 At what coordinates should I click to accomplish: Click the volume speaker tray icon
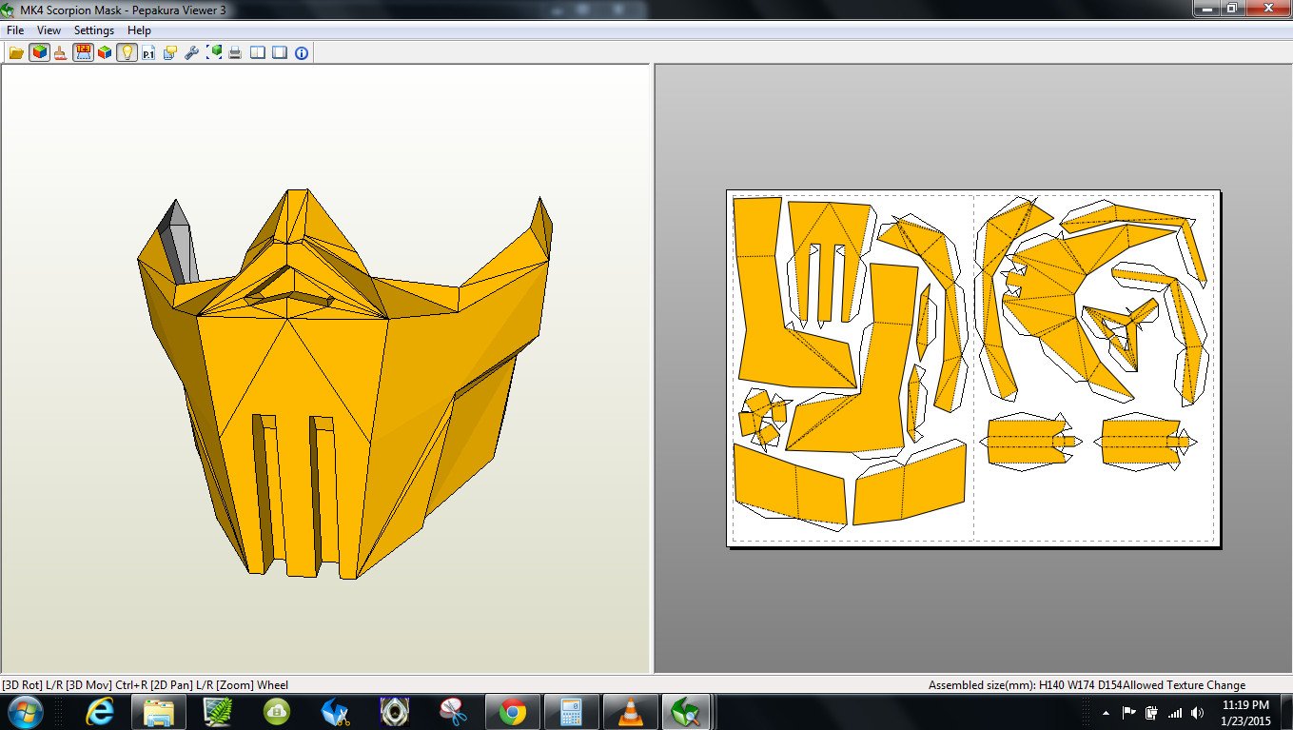pyautogui.click(x=1197, y=712)
